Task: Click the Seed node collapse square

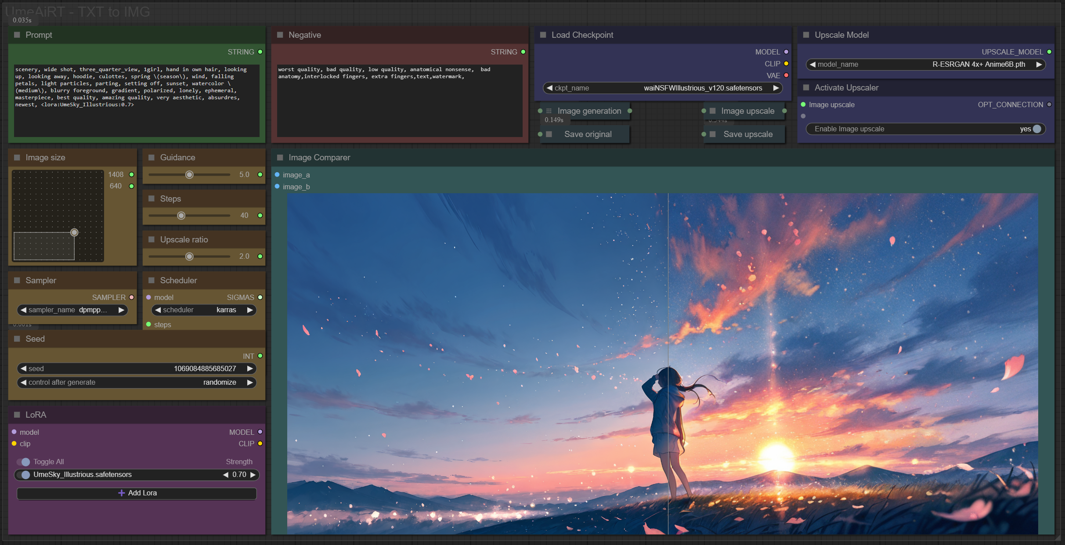Action: [17, 339]
